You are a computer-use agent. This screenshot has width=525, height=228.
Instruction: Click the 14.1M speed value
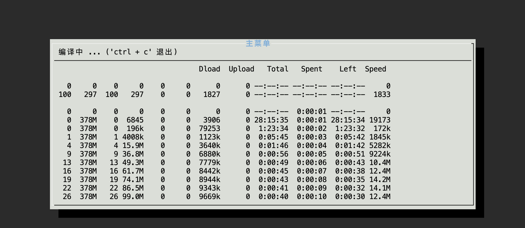point(380,188)
